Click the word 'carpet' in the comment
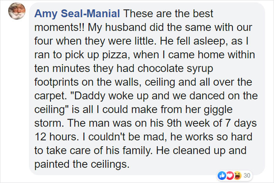The width and height of the screenshot is (274, 183). tap(50, 96)
